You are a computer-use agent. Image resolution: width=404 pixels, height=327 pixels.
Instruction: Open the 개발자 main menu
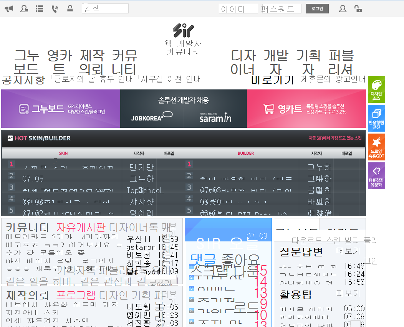point(275,62)
